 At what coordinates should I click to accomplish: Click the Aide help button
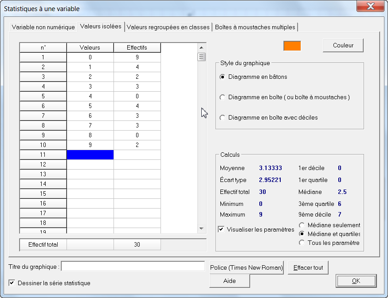click(x=229, y=281)
